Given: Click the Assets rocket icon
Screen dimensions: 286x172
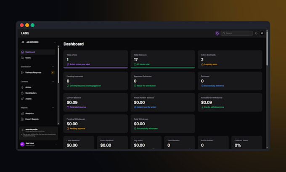Looking at the screenshot, I should 22,99.
